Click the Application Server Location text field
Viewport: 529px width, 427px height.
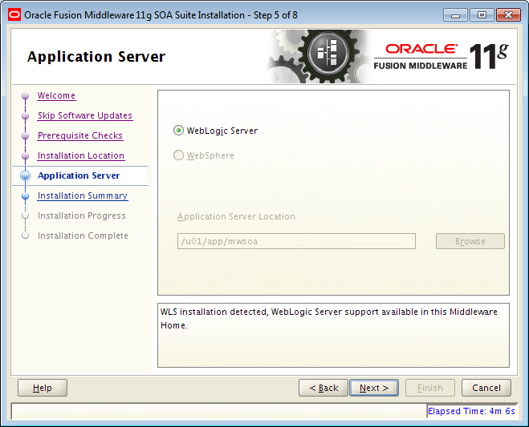[x=296, y=241]
